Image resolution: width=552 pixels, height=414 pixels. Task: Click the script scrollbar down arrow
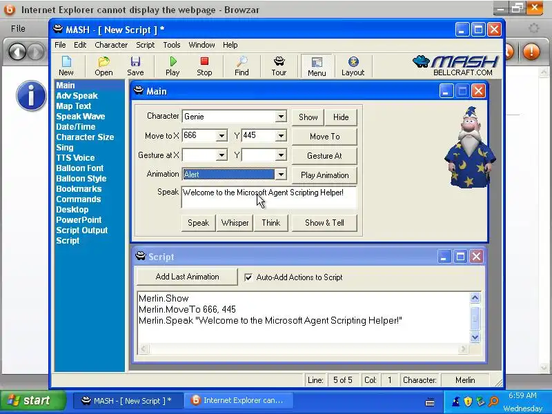click(475, 337)
